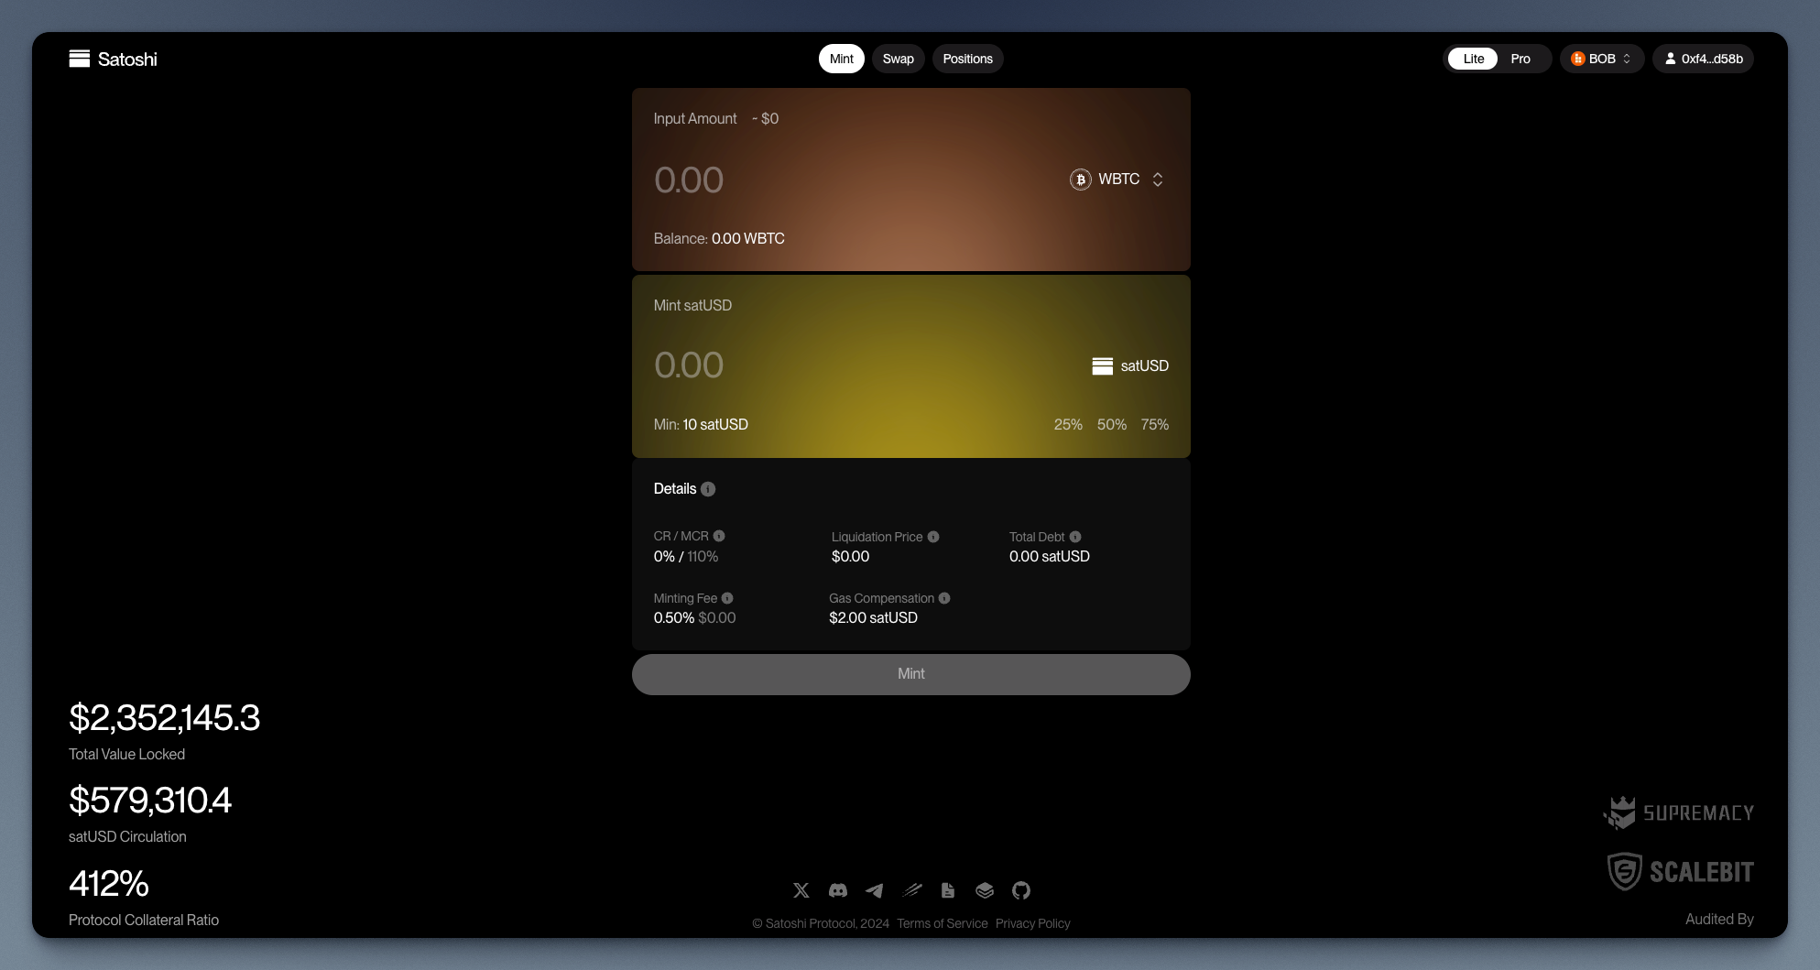Go to the Positions tab

coord(968,59)
